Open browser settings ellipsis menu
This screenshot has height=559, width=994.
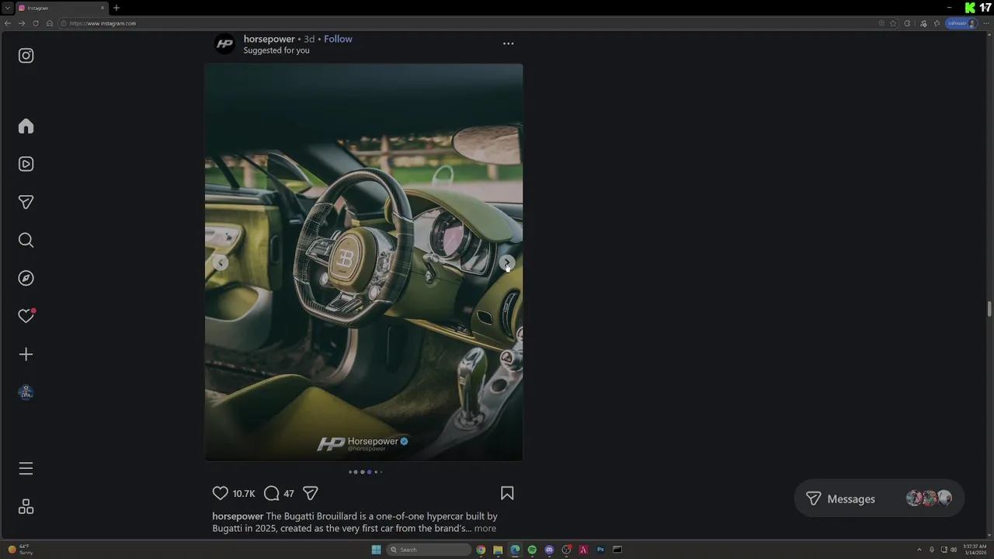986,23
